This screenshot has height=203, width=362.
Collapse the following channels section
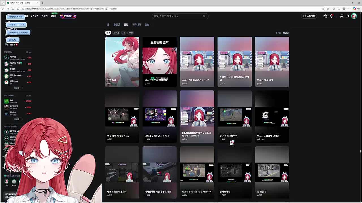pyautogui.click(x=30, y=52)
